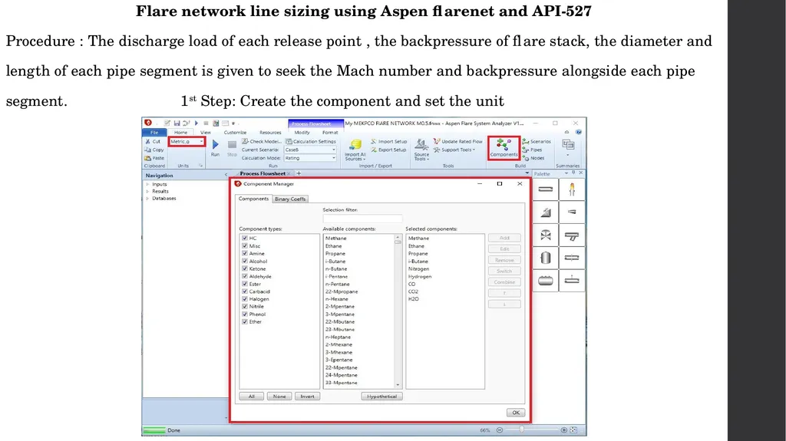Select the pipe icon in Palette

[546, 189]
